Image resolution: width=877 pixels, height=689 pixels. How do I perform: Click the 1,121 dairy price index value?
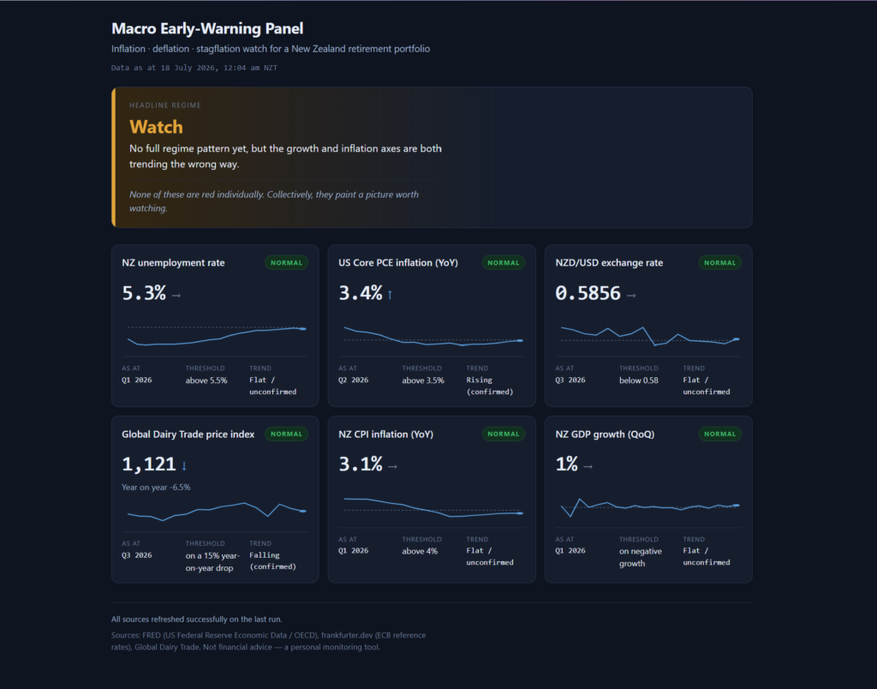pos(149,464)
